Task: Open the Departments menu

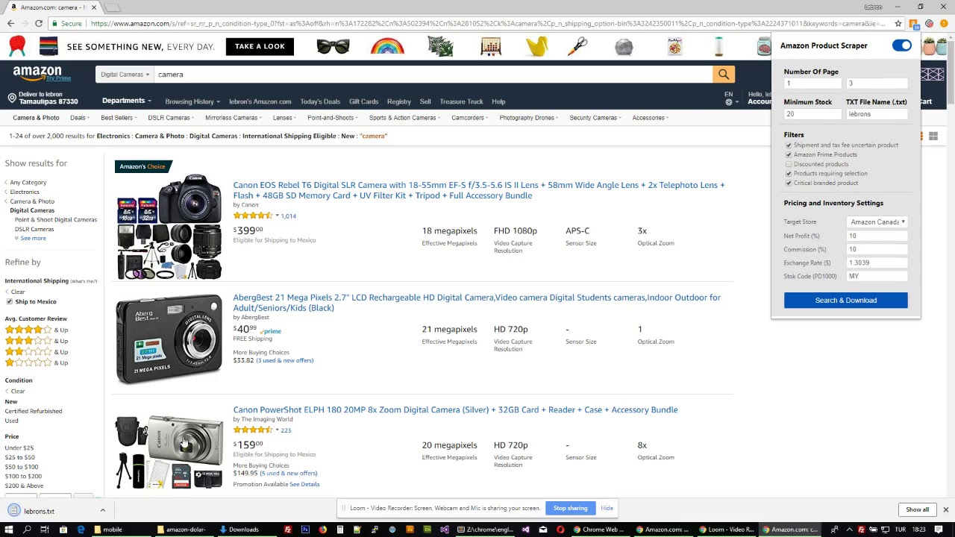Action: 123,101
